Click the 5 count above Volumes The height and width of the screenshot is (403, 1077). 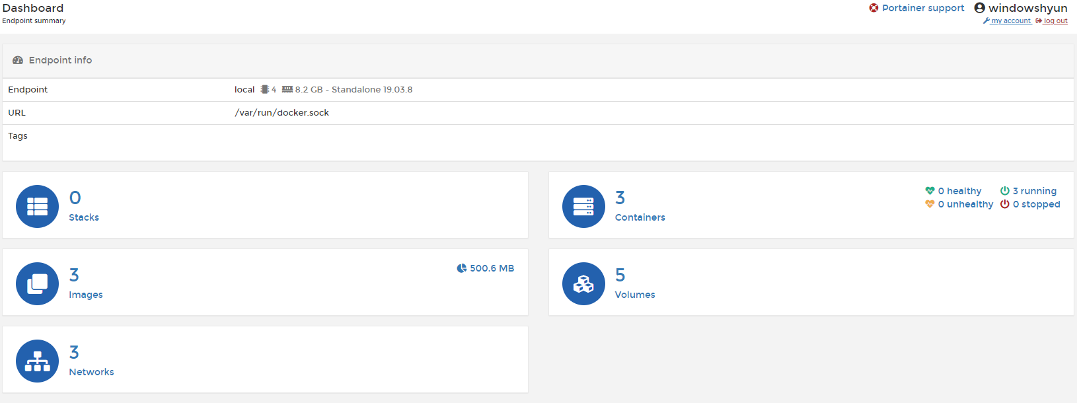point(620,275)
